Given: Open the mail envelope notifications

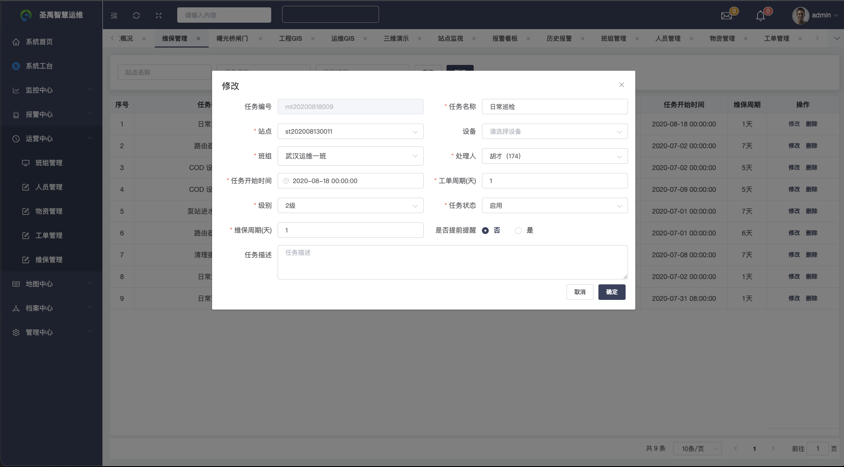Looking at the screenshot, I should [x=727, y=16].
